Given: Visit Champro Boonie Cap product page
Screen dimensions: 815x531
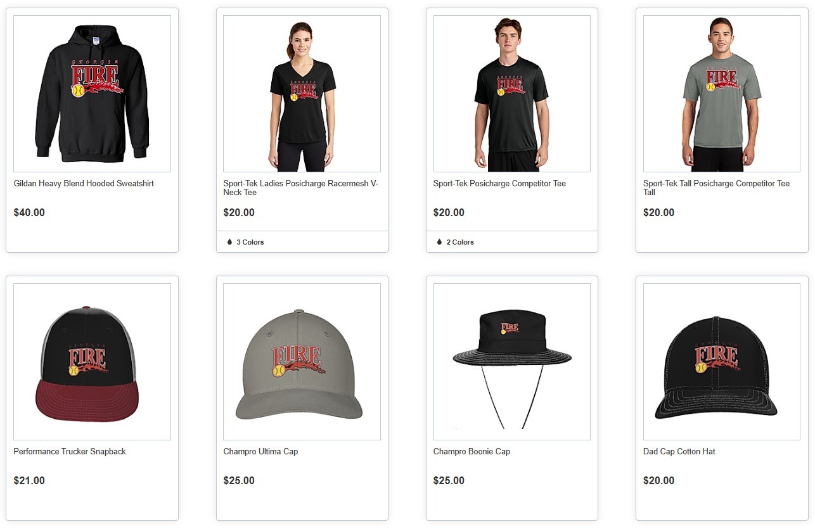Looking at the screenshot, I should click(472, 452).
